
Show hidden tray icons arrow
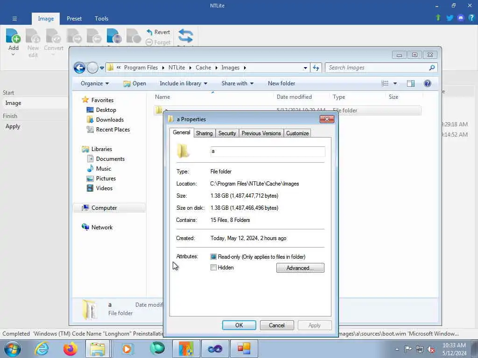coord(397,349)
